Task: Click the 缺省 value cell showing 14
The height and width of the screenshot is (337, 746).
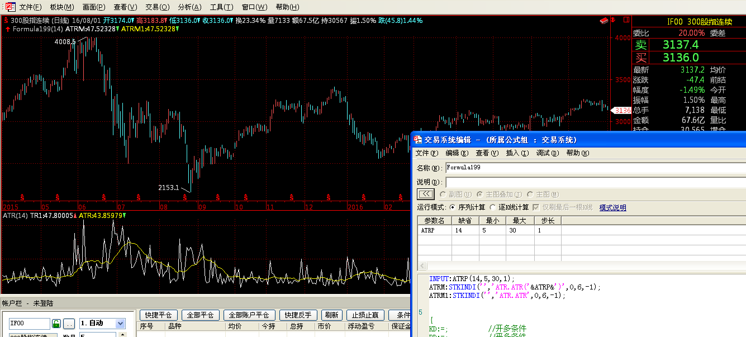Action: [465, 230]
